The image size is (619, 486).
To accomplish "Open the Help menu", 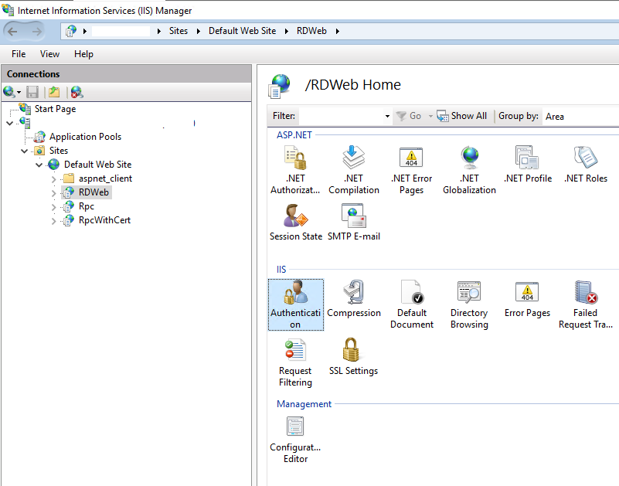I will tap(83, 54).
